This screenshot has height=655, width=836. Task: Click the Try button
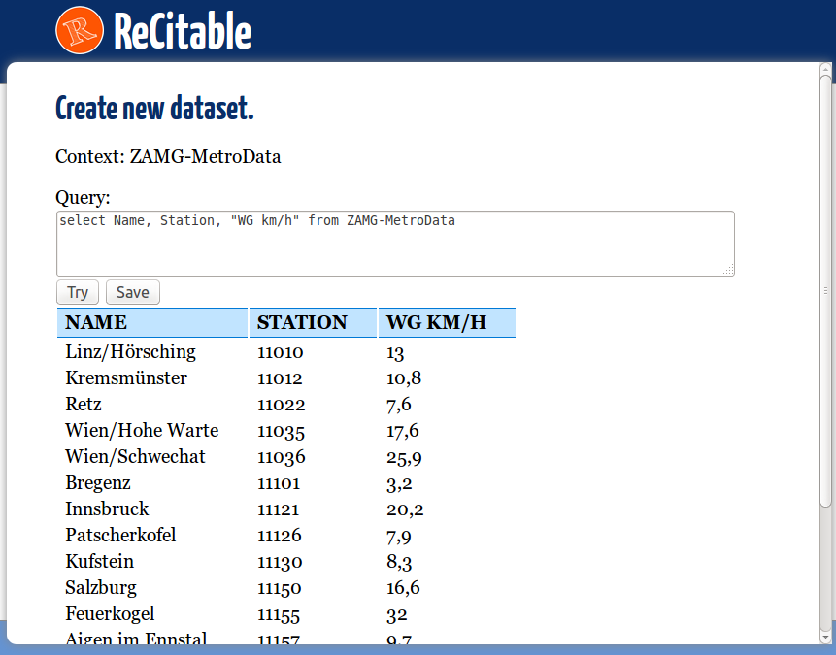[78, 292]
